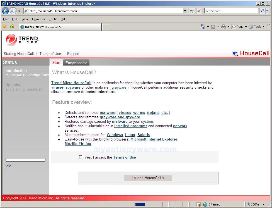Screen dimensions: 272x208
Task: Click the Add to Favorites icon
Action: [12, 27]
